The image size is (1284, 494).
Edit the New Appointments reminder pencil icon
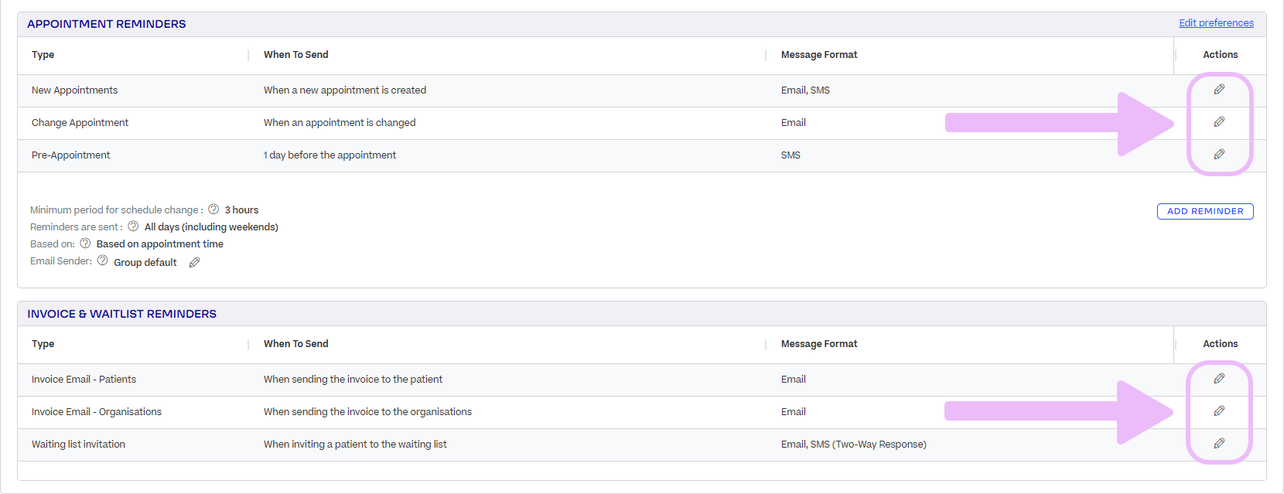coord(1219,90)
